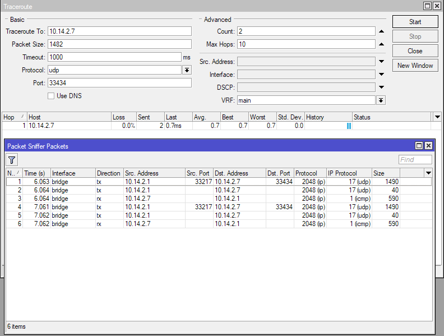Focus the Max Hops input field
The image size is (444, 336).
tap(307, 44)
